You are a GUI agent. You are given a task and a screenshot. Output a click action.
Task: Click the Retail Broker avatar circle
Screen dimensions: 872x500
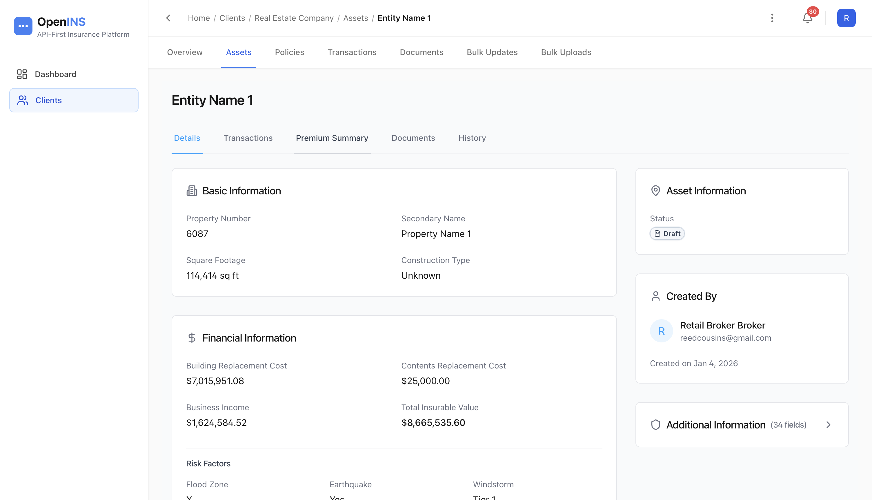pyautogui.click(x=661, y=331)
